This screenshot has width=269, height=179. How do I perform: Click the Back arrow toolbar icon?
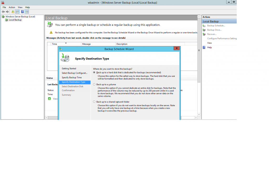coord(3,12)
